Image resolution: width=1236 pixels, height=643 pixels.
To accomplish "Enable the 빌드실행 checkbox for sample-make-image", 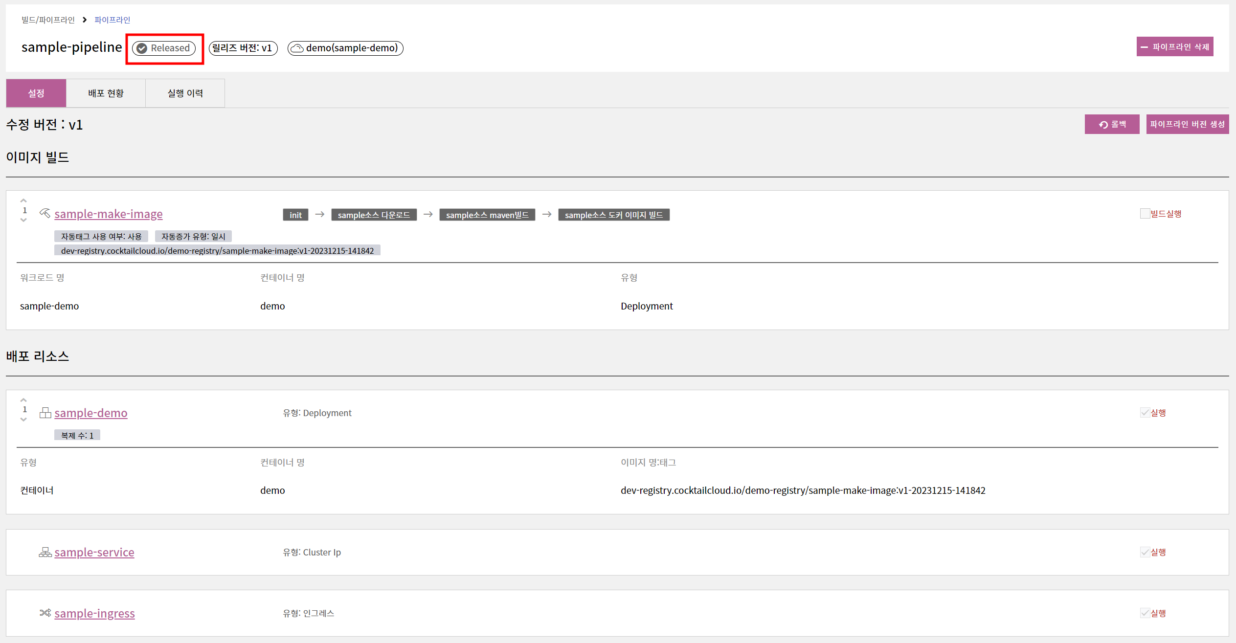I will point(1144,214).
